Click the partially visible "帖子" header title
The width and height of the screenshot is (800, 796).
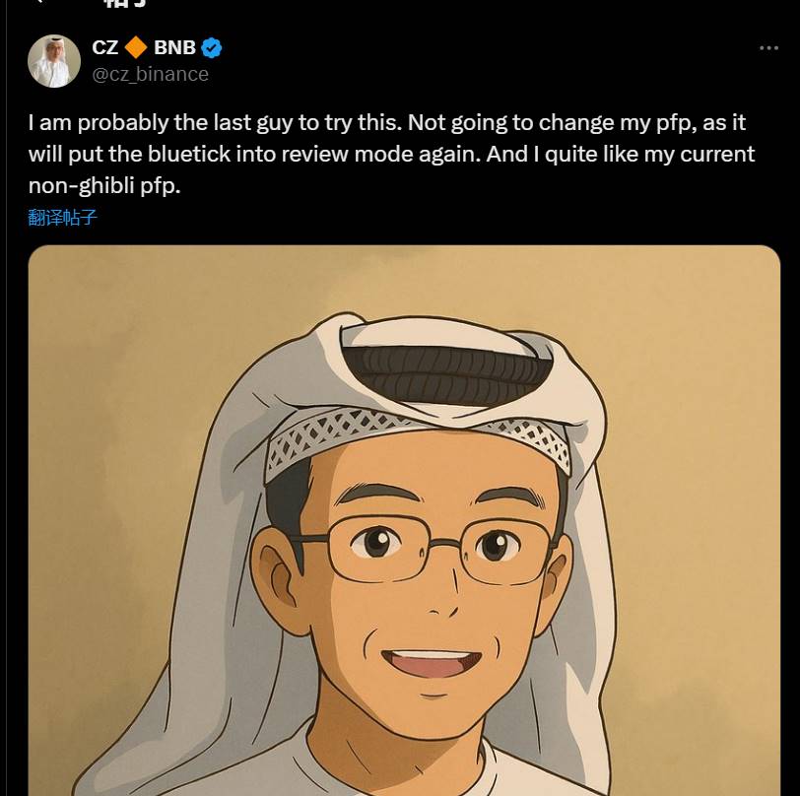126,5
